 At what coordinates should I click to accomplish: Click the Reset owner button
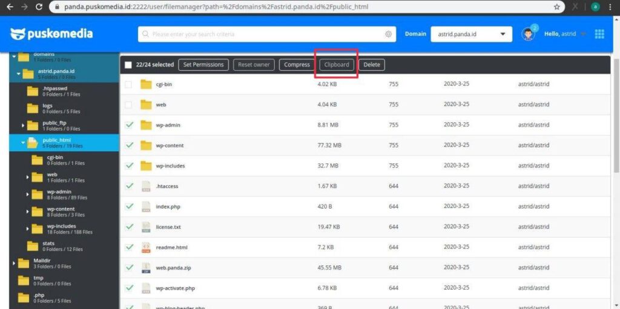pyautogui.click(x=254, y=65)
